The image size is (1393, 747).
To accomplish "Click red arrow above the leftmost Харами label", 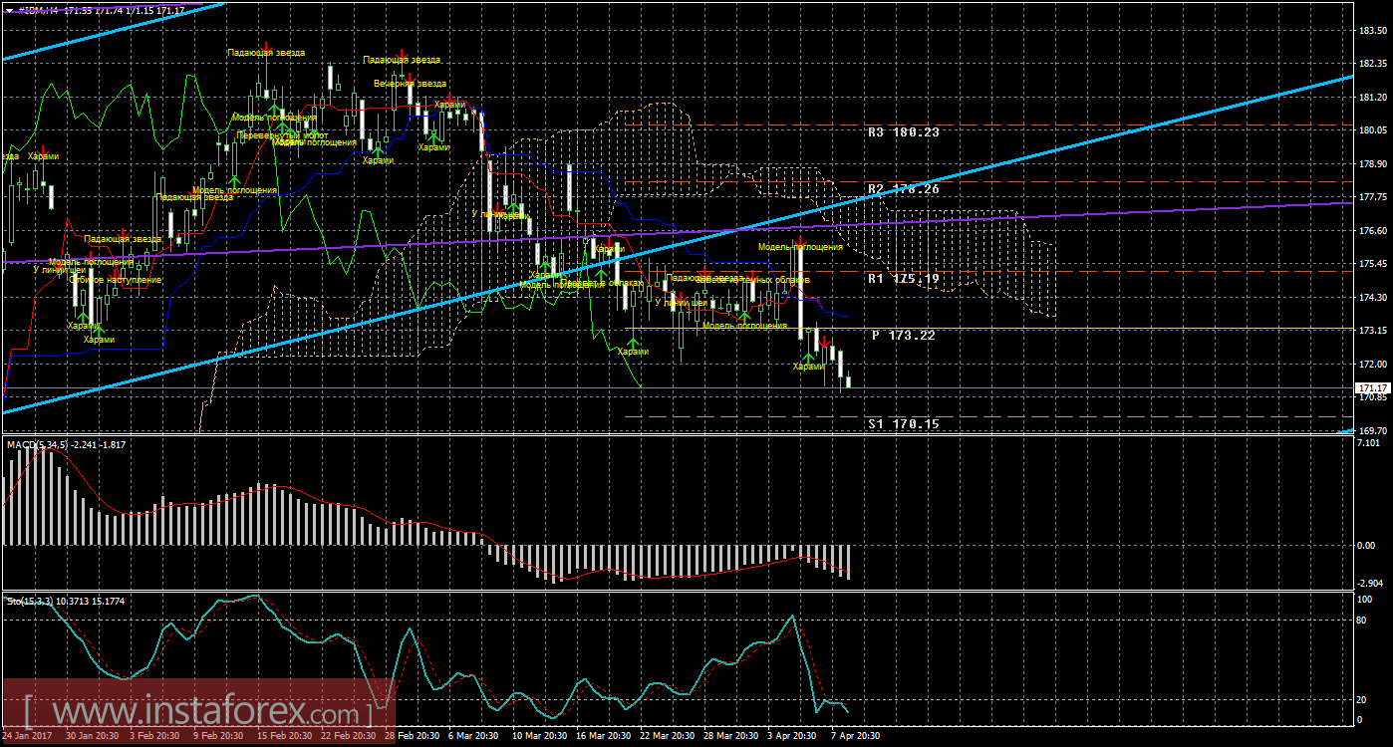I will 42,151.
